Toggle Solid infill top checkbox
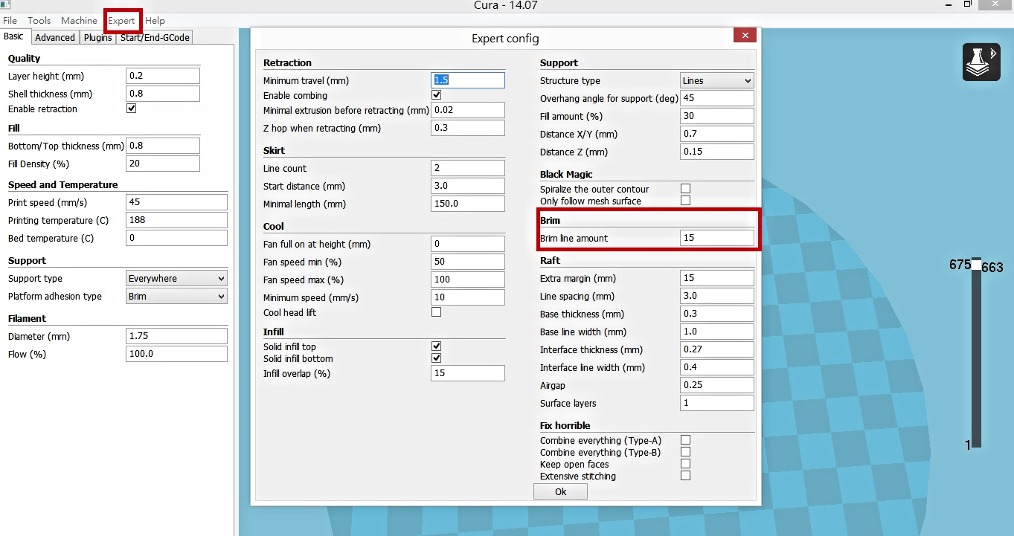This screenshot has width=1014, height=536. 437,346
